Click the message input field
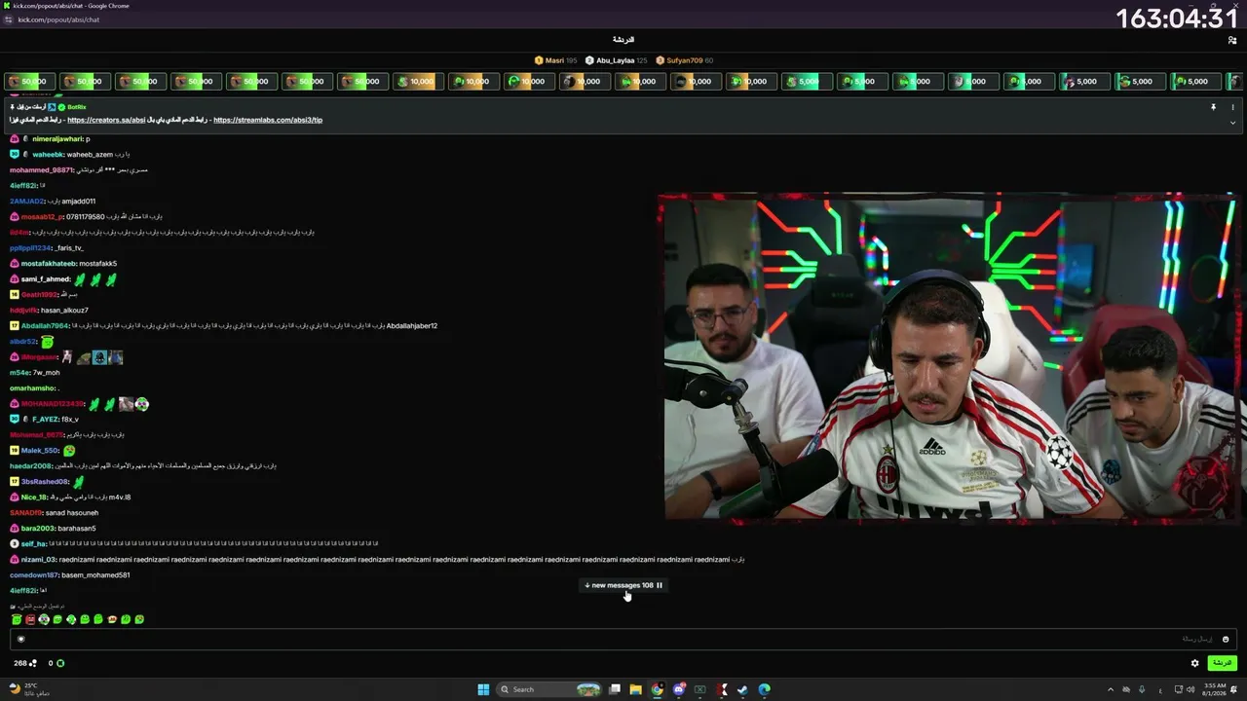This screenshot has height=701, width=1247. (x=623, y=640)
